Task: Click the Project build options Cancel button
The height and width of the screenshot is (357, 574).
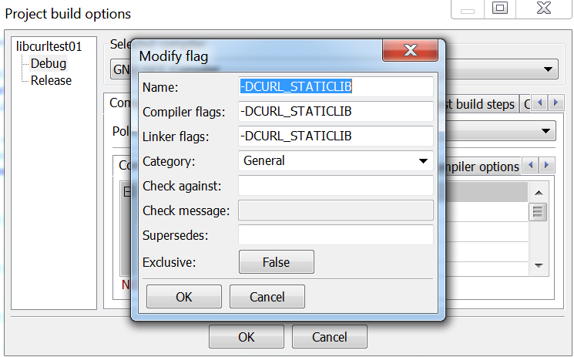Action: tap(330, 336)
